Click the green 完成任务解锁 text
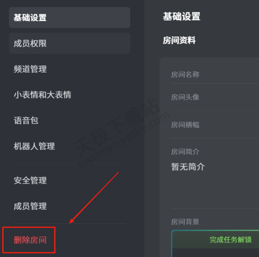 [x=231, y=240]
